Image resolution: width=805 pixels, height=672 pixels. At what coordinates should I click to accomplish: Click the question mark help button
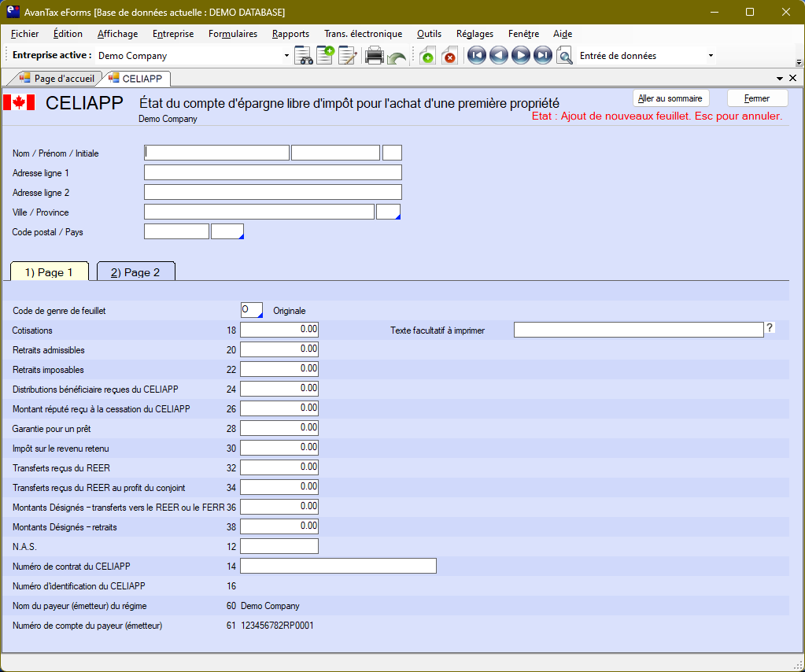pyautogui.click(x=770, y=328)
